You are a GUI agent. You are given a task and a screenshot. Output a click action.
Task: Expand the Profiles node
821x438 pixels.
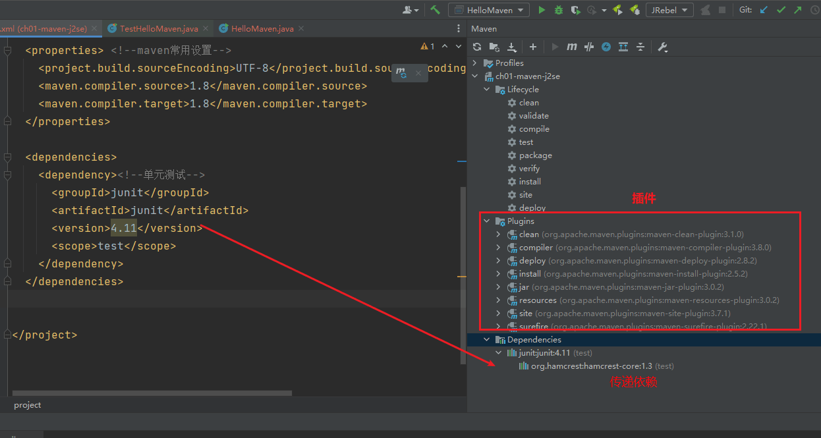(474, 63)
